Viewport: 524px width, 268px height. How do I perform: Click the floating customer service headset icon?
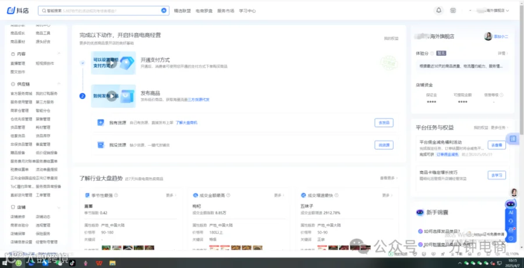coord(511,221)
